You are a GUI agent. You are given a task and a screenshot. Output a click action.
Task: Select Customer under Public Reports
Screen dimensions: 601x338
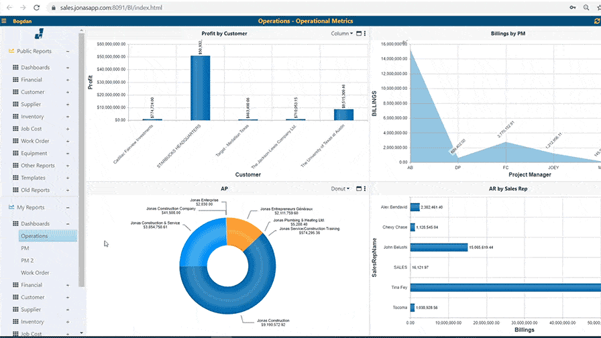[33, 92]
